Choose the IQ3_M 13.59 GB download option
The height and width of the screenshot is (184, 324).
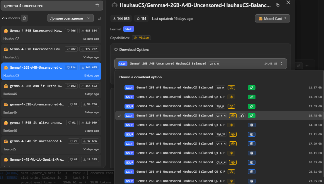(x=219, y=106)
